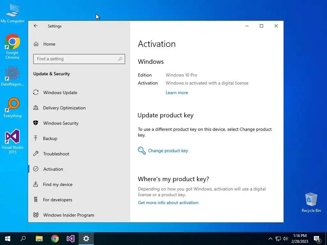Select the Google Chrome desktop shortcut

[12, 47]
